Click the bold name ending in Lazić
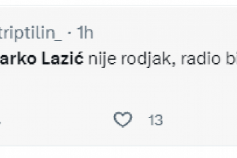 pos(42,59)
